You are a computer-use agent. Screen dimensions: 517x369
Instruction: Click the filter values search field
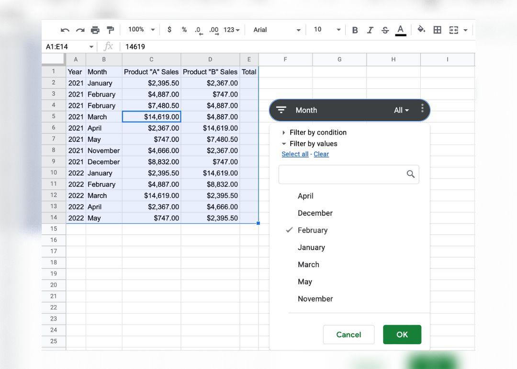(x=343, y=174)
